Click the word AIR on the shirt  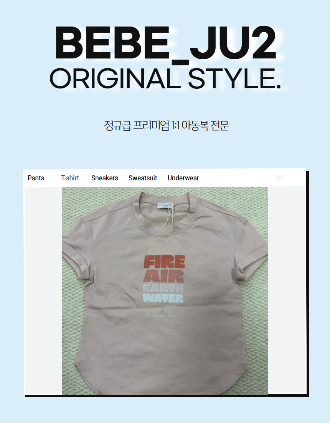click(163, 276)
